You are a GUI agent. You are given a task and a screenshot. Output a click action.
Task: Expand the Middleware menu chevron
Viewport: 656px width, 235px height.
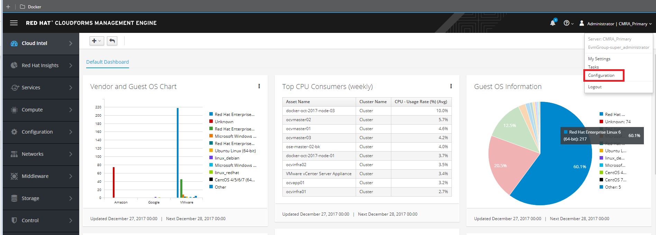pyautogui.click(x=71, y=176)
